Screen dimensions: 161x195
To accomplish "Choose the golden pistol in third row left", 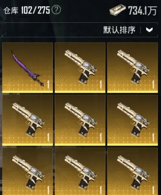I will tap(28, 171).
